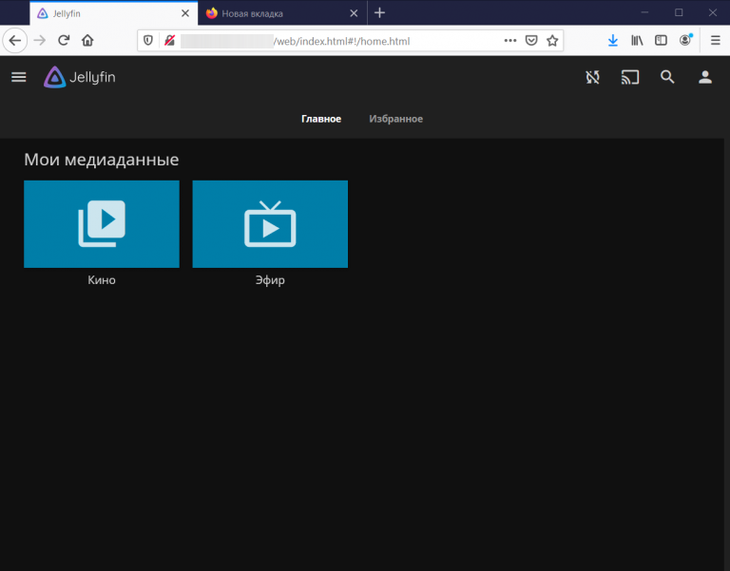Open the user profile icon
The height and width of the screenshot is (571, 730).
[705, 78]
